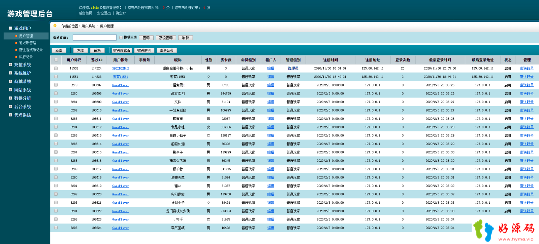This screenshot has height=244, width=539.
Task: Check the row for user 11551
Action: pos(56,77)
